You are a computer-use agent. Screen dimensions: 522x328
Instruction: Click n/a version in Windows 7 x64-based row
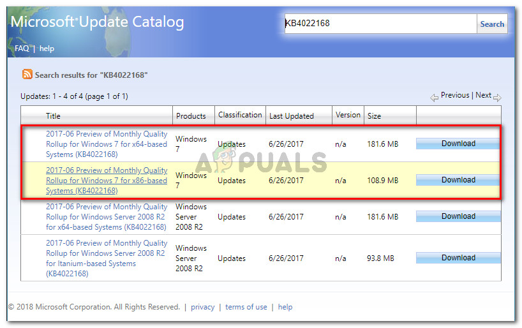[341, 144]
